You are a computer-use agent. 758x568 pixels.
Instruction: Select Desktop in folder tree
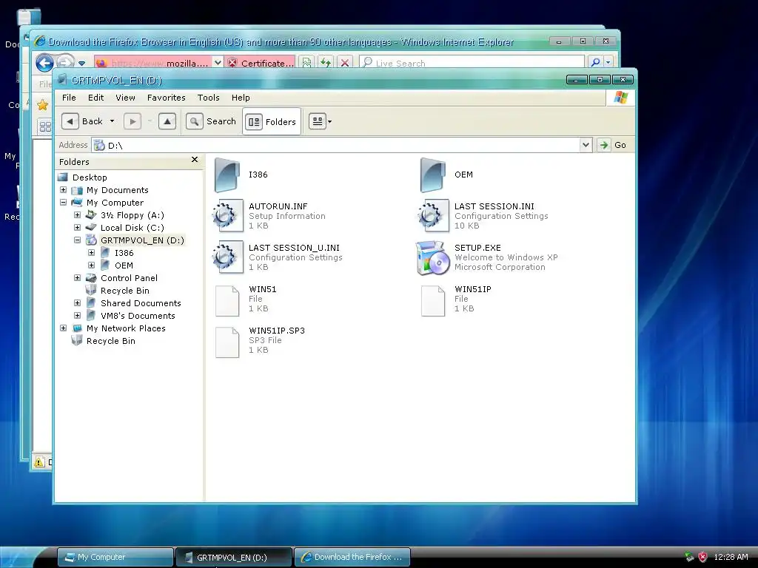[90, 177]
